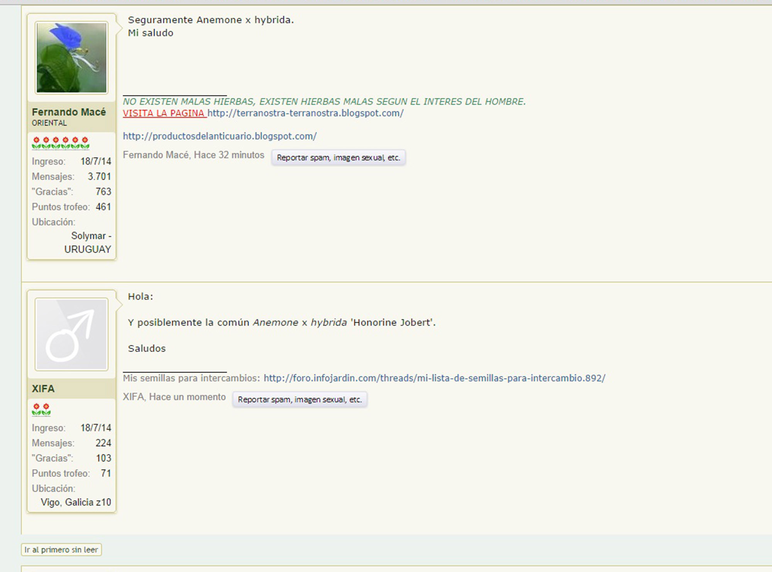Screen dimensions: 772x572
Task: Click XIFA's two-flower rank icons
Action: click(x=41, y=409)
